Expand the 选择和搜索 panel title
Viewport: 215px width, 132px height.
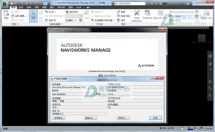pyautogui.click(x=56, y=24)
